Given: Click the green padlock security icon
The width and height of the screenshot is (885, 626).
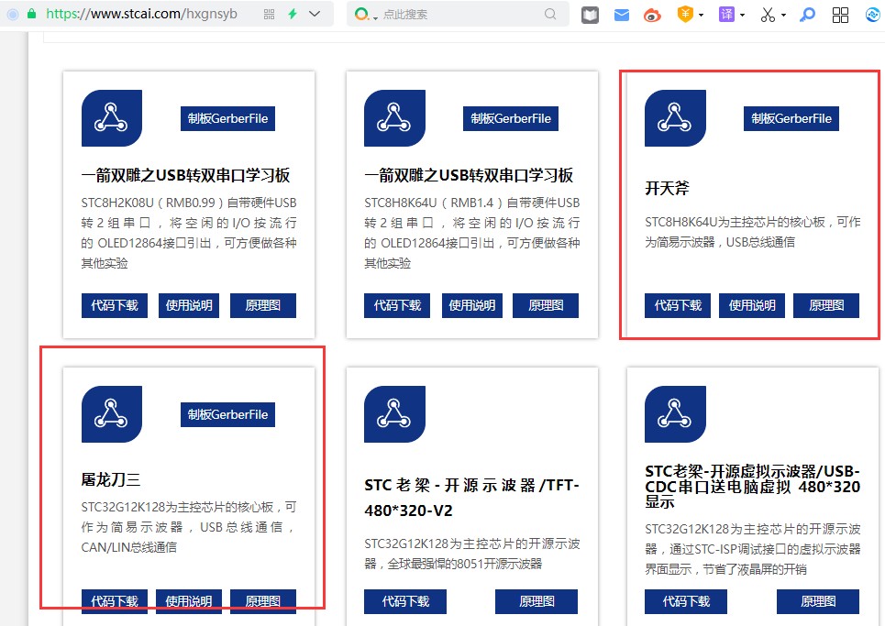Looking at the screenshot, I should coord(31,14).
